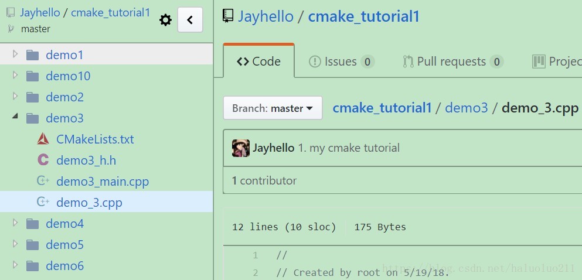
Task: Expand the demo10 folder arrow
Action: pos(15,76)
